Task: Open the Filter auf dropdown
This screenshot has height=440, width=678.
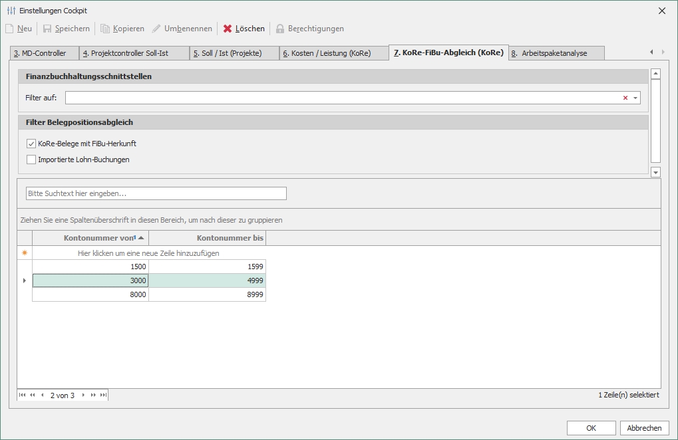Action: pos(635,98)
